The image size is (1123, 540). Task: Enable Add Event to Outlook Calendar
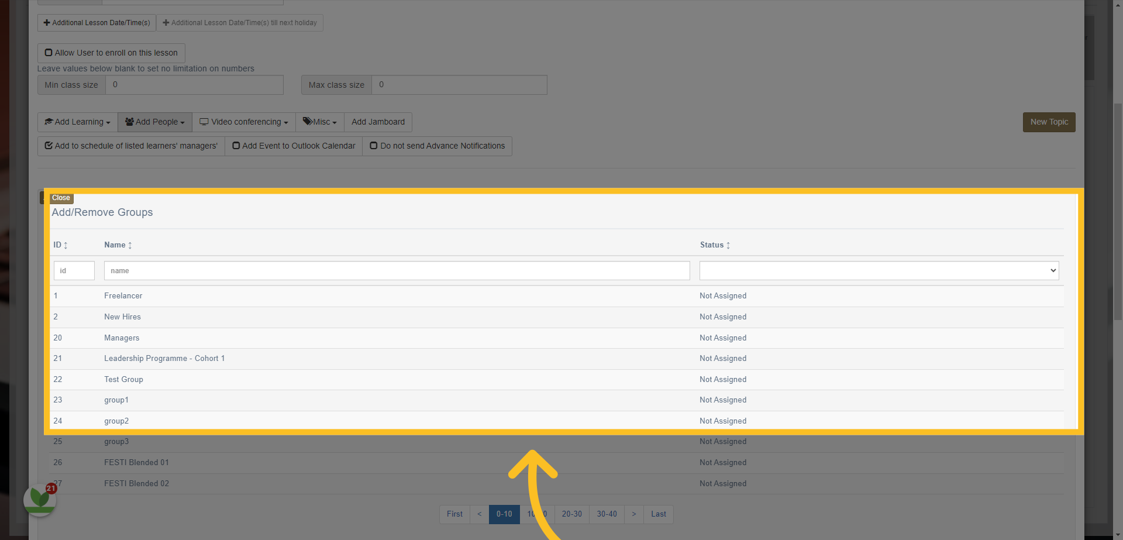tap(294, 146)
